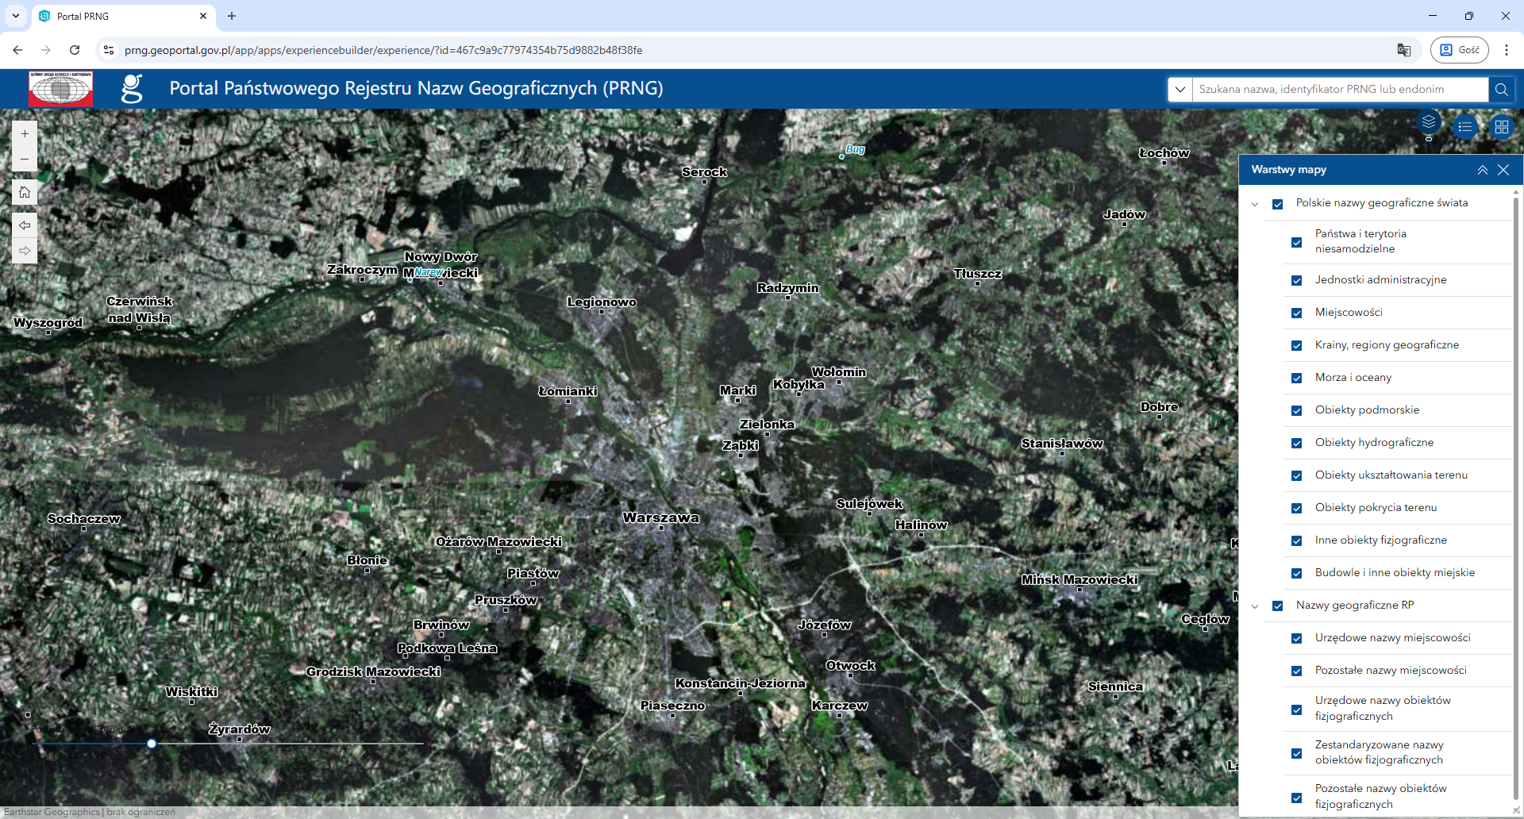This screenshot has width=1524, height=819.
Task: Reset map to default home extent
Action: pyautogui.click(x=25, y=193)
